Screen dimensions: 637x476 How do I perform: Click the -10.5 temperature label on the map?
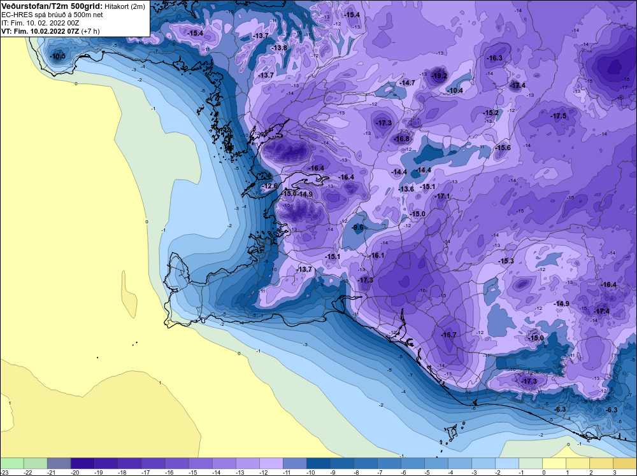click(x=57, y=56)
